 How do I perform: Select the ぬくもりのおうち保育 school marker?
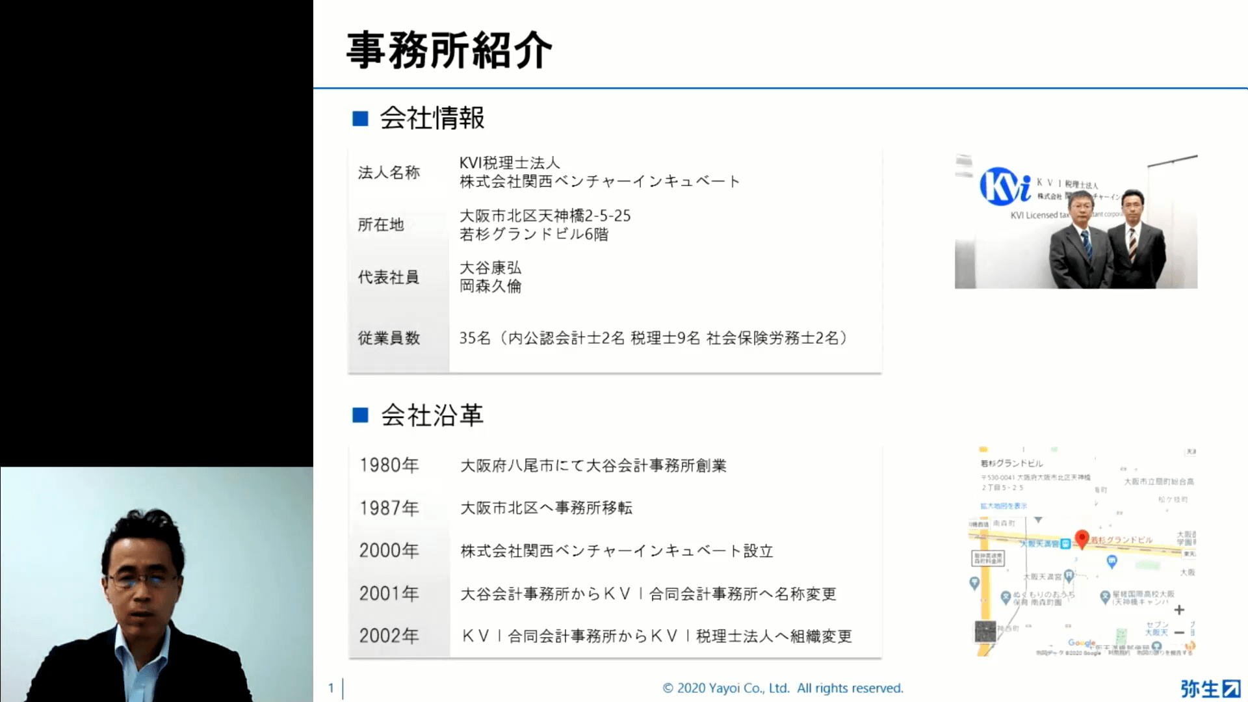[1006, 597]
